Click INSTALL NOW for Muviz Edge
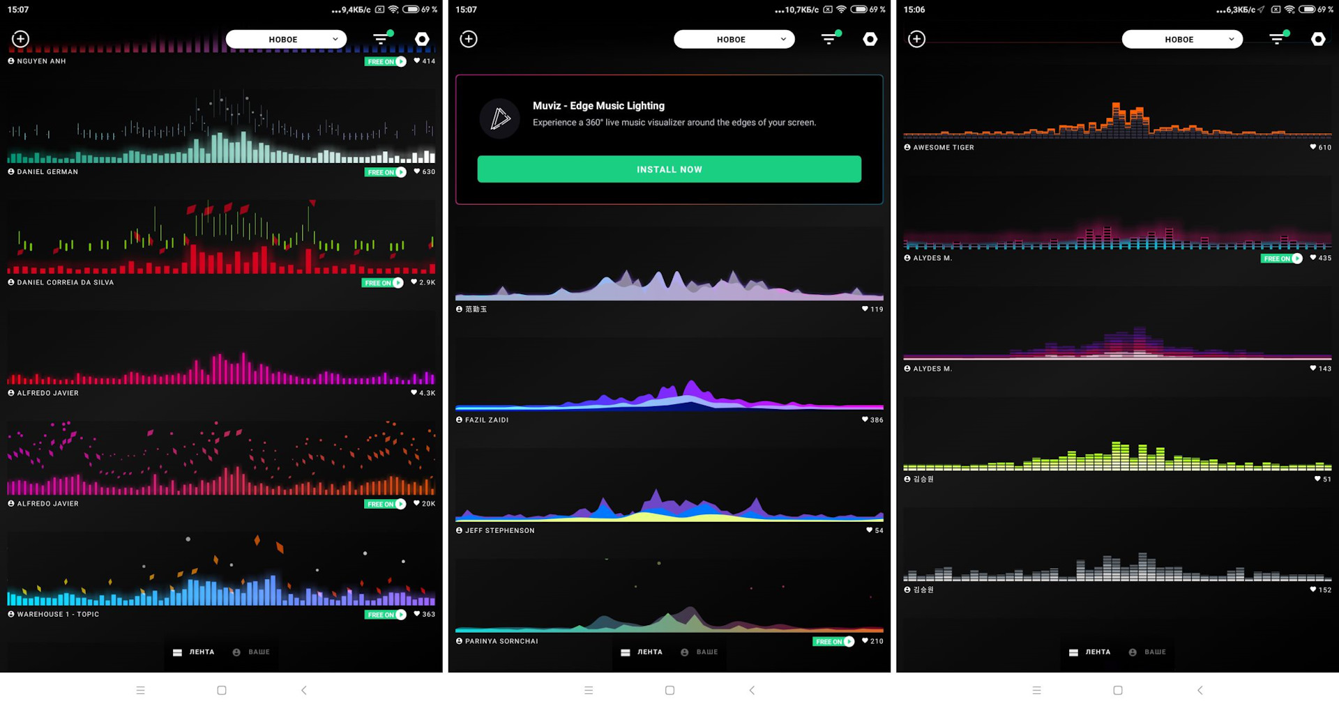This screenshot has height=708, width=1339. (669, 169)
